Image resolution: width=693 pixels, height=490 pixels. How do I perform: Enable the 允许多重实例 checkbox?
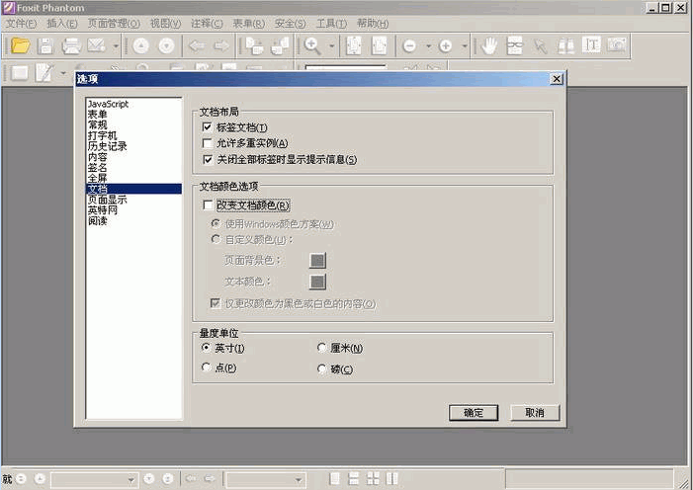coord(207,143)
